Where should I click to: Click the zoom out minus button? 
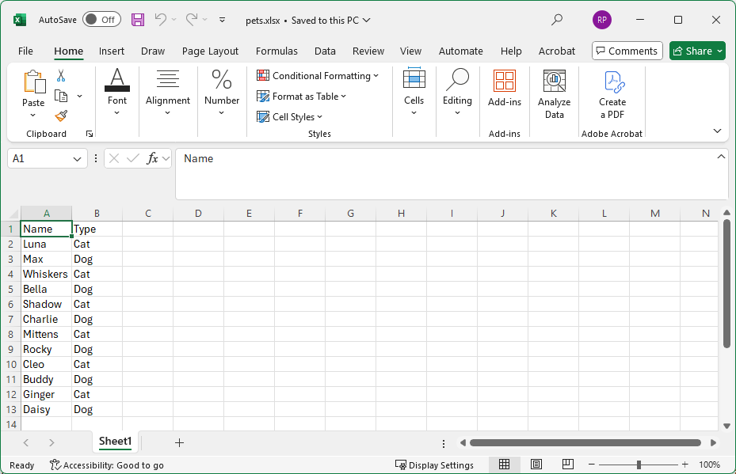point(592,465)
